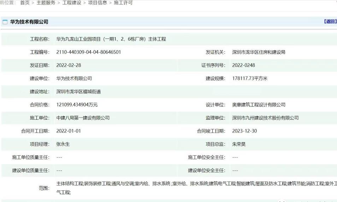Click the 证书序列号 label

click(213, 65)
